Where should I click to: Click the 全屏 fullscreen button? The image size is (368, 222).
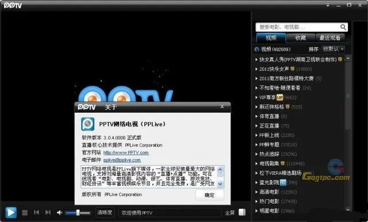pyautogui.click(x=230, y=213)
